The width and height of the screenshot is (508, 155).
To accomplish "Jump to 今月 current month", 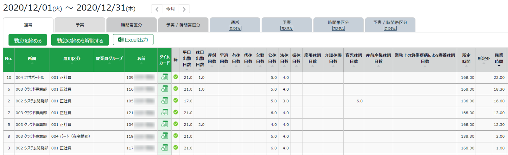I will (x=170, y=9).
